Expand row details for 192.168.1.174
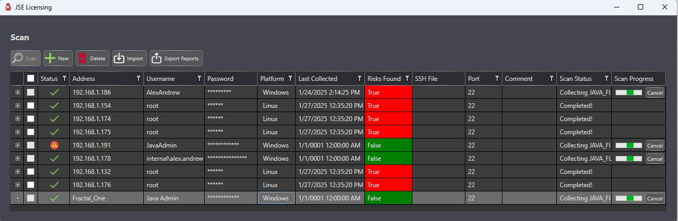Screen dimensions: 678x221 click(17, 119)
